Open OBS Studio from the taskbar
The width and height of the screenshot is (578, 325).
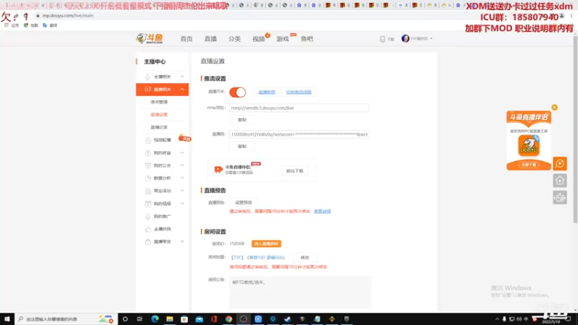click(x=243, y=318)
